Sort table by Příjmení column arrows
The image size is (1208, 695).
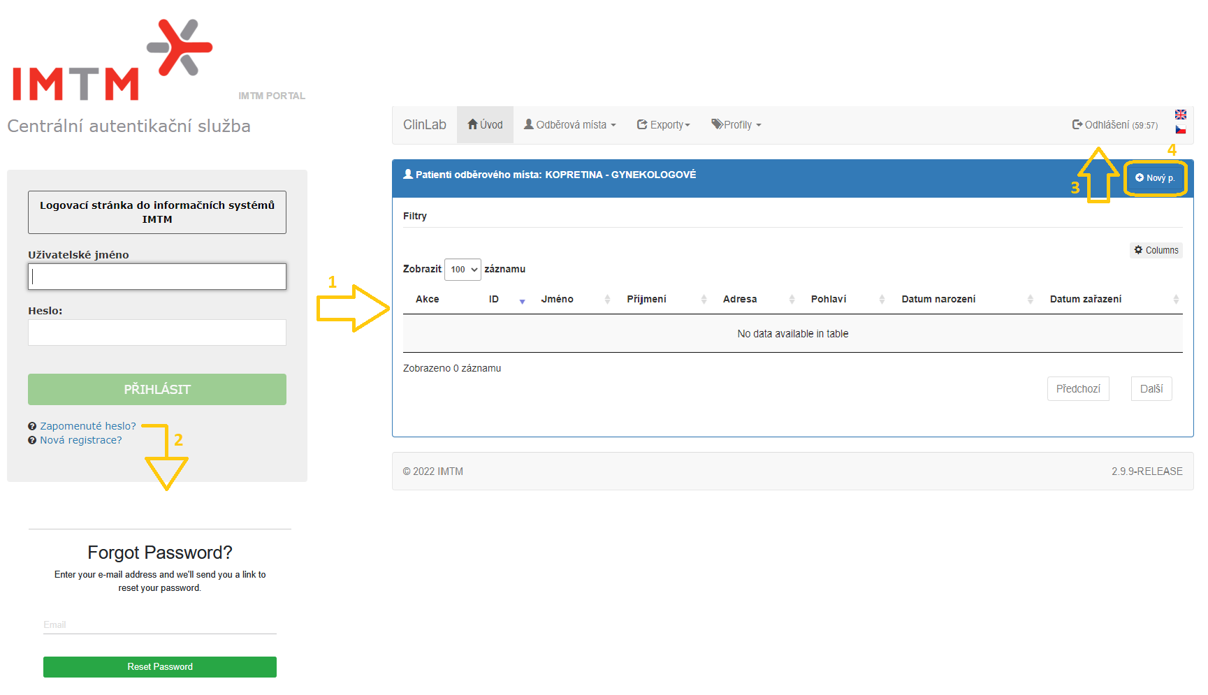point(704,300)
